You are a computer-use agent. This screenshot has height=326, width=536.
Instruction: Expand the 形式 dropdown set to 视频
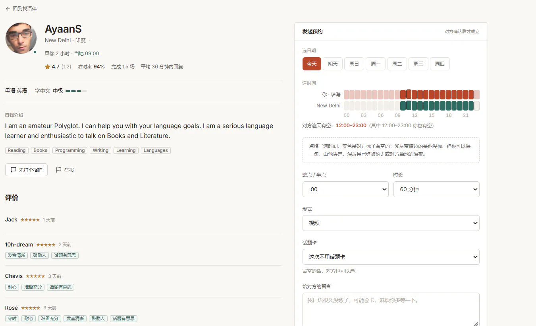[391, 223]
